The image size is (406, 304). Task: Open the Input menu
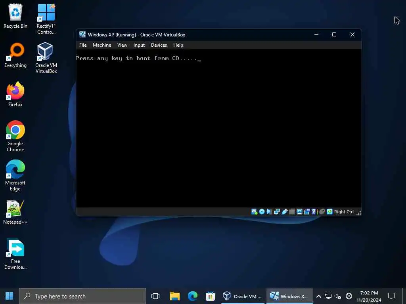pos(139,45)
